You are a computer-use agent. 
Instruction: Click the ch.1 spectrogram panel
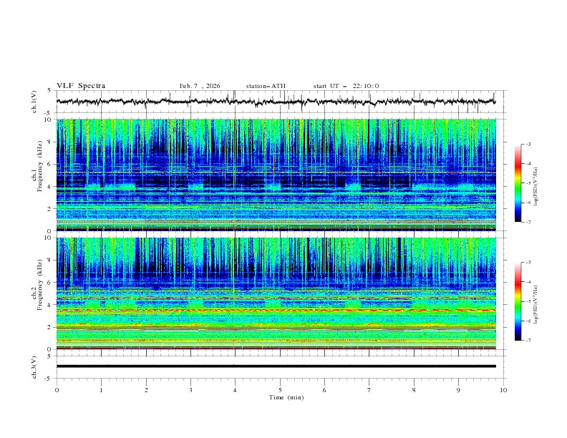click(276, 175)
